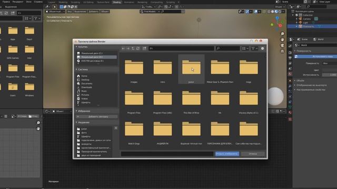Switch to rendered shading mode
Viewport: 337px width, 189px height.
(280, 12)
